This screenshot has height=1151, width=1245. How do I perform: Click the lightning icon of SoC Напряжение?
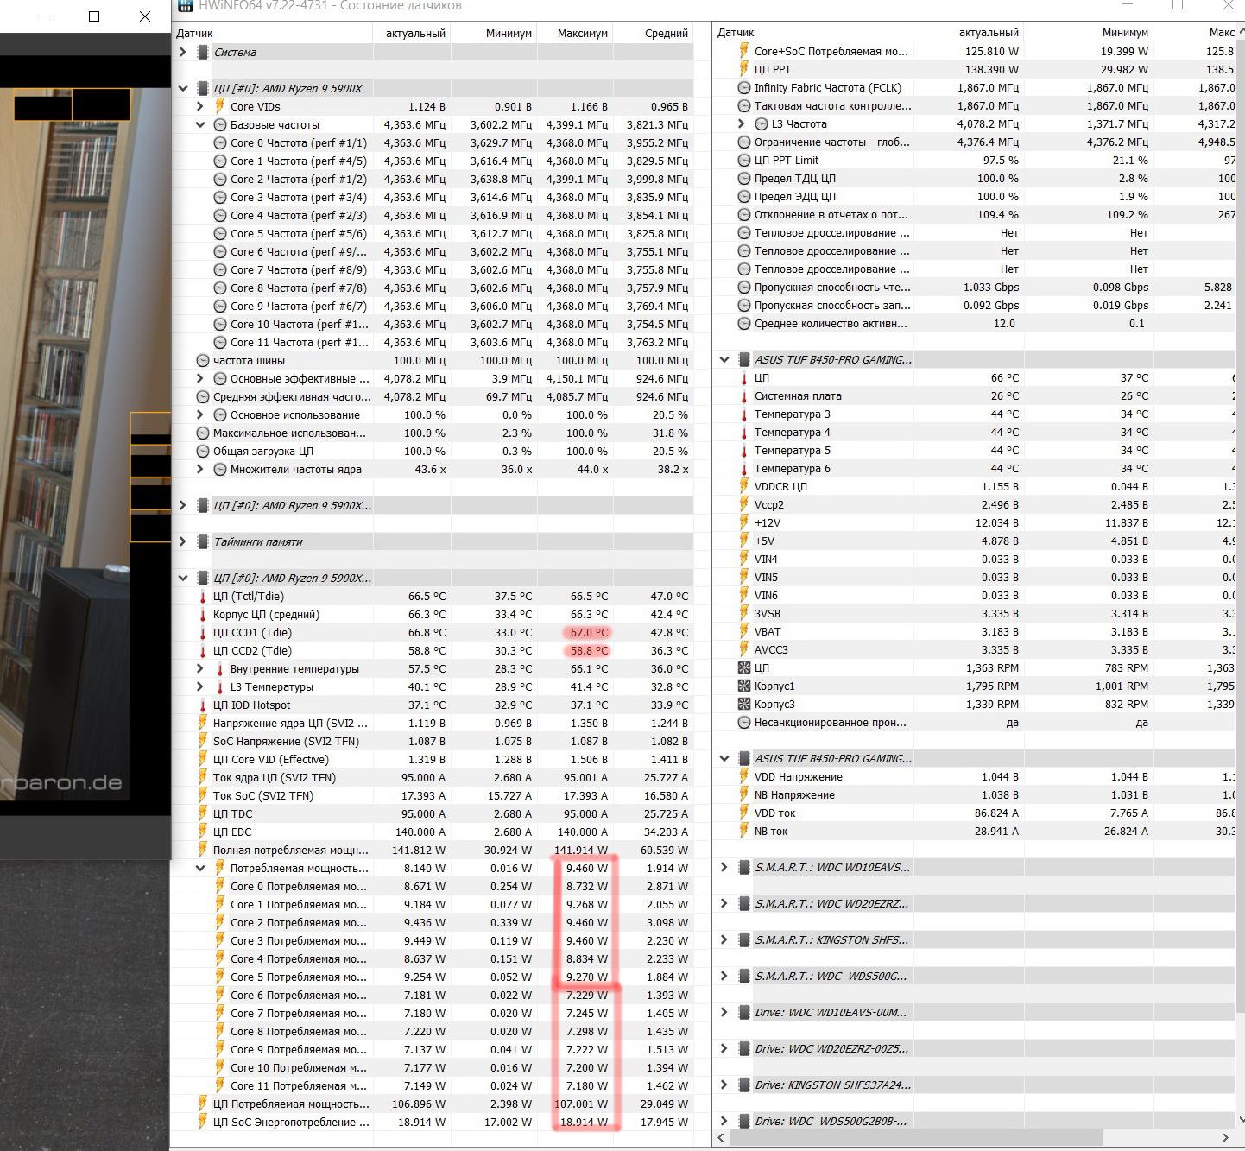pyautogui.click(x=203, y=741)
